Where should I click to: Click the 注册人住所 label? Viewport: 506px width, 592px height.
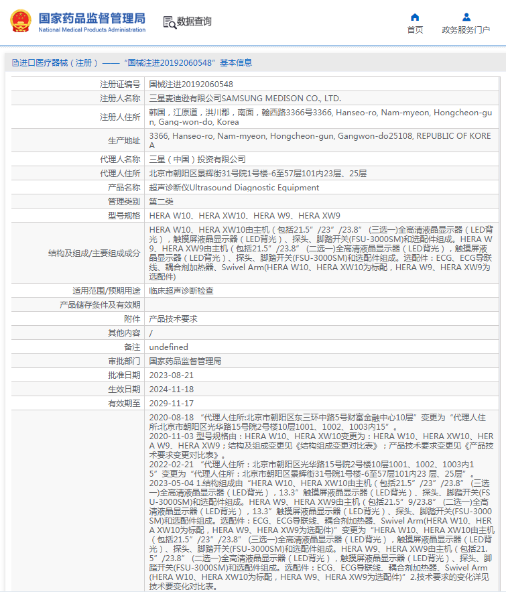tap(120, 117)
